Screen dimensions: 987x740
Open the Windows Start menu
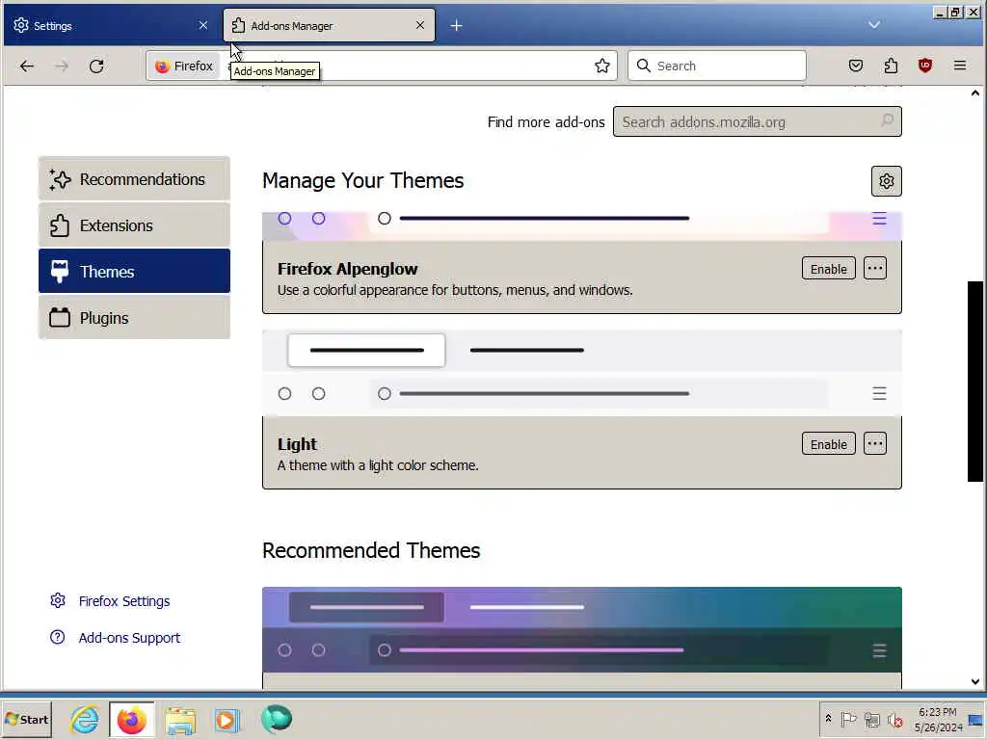(x=26, y=719)
